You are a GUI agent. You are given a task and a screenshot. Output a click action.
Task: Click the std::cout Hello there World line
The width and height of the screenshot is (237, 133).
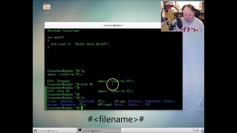coord(80,44)
